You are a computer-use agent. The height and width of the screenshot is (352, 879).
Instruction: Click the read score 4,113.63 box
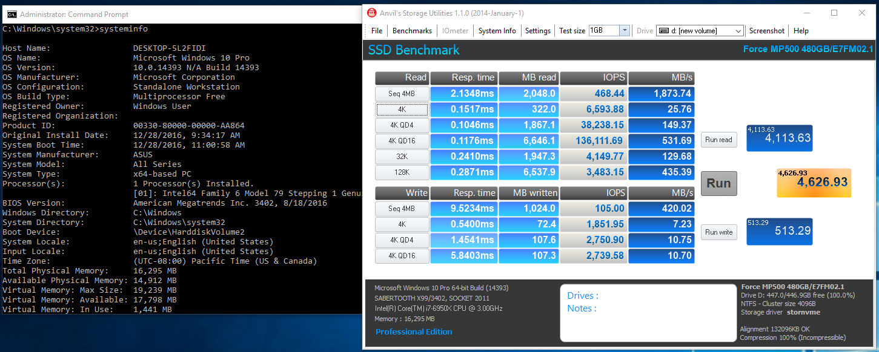coord(779,138)
